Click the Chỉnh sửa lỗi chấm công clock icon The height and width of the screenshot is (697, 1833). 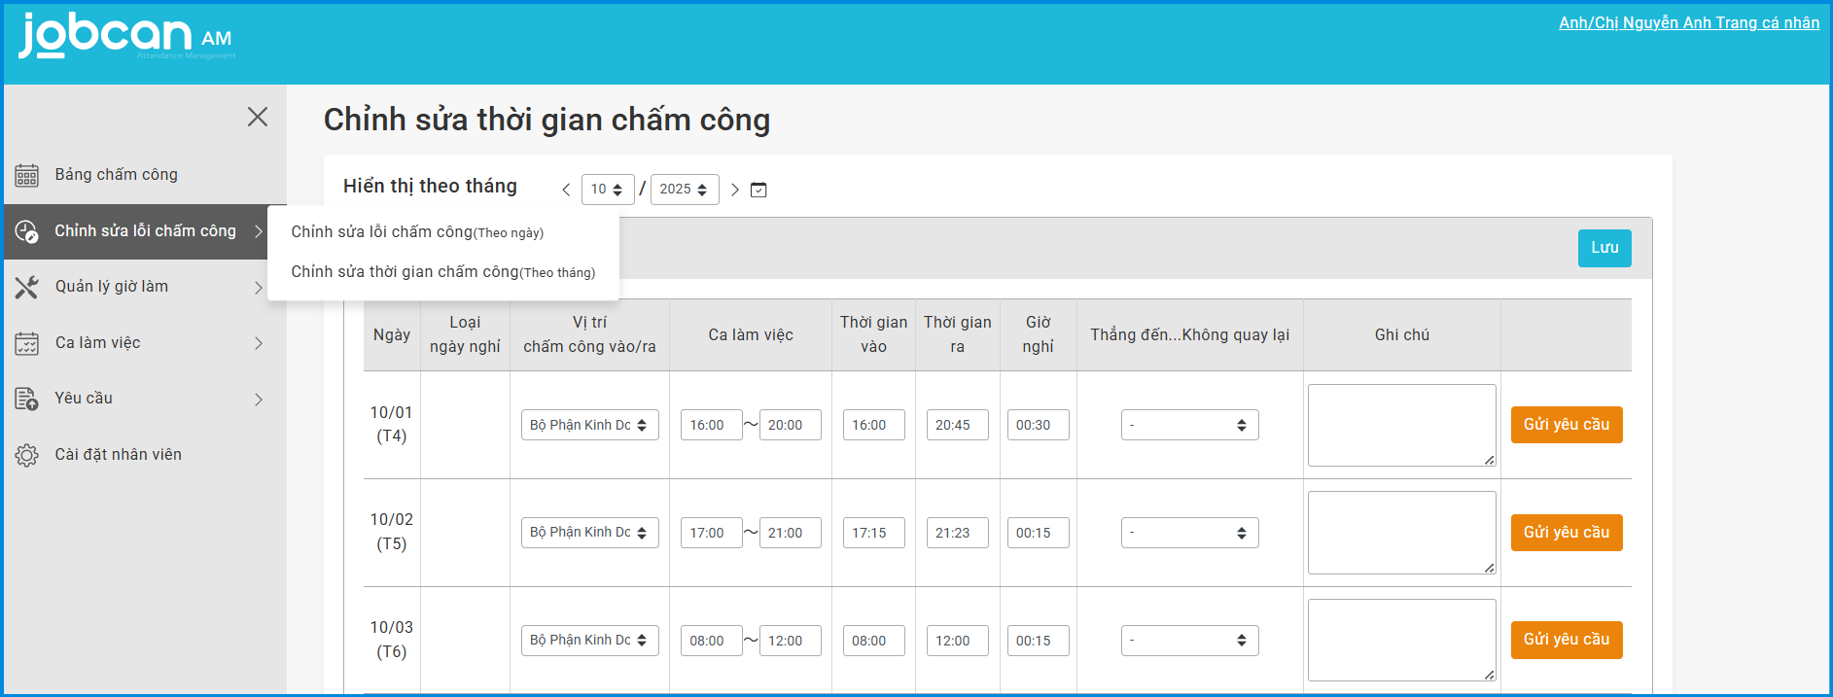pos(26,231)
